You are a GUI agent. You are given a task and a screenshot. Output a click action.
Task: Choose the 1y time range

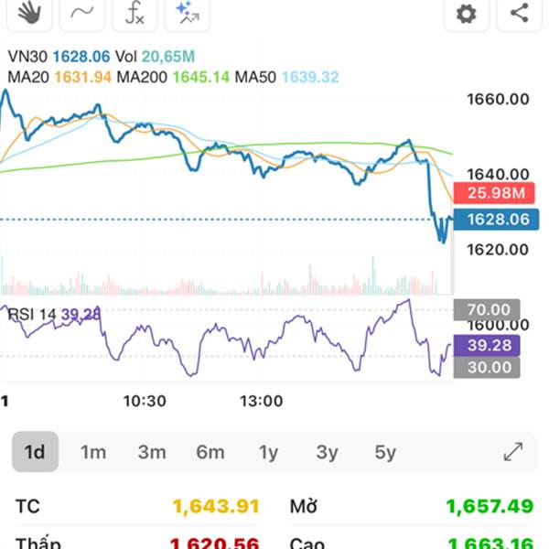(x=268, y=452)
